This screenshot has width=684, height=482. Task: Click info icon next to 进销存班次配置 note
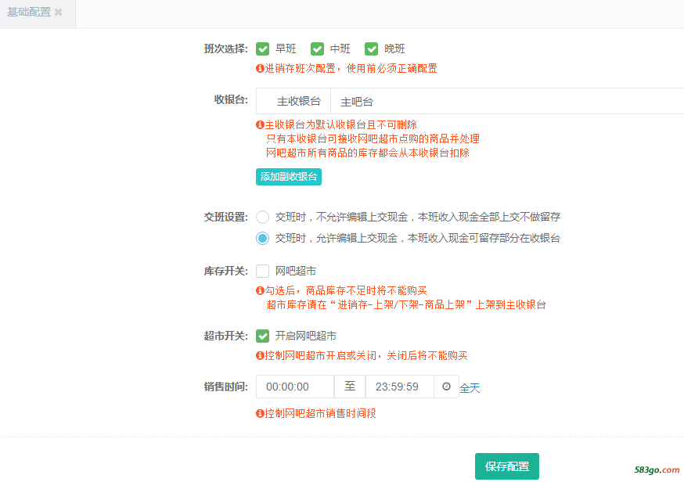click(260, 69)
